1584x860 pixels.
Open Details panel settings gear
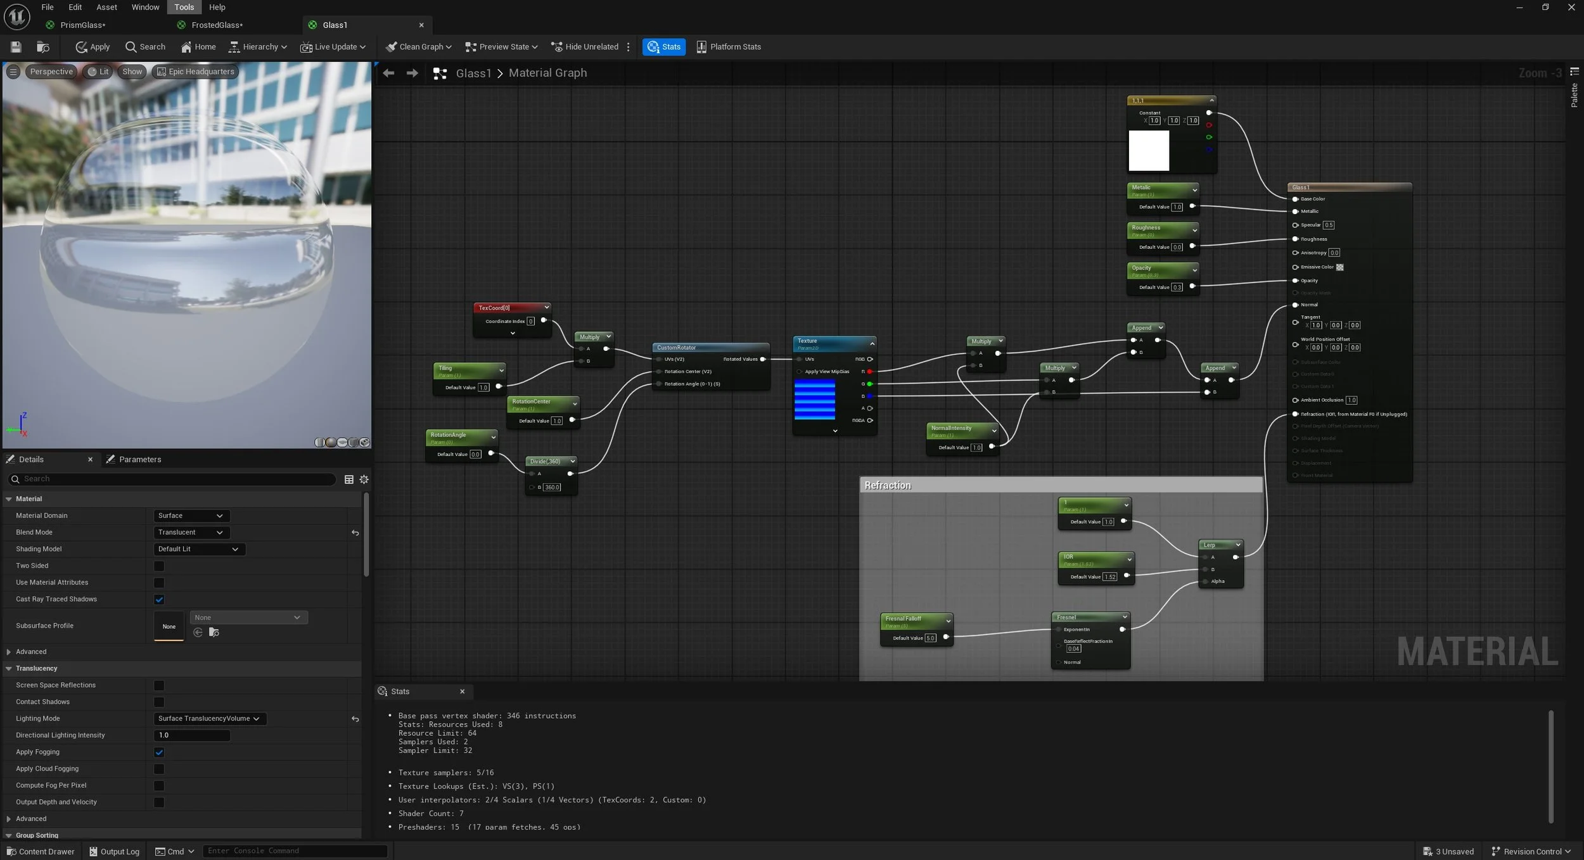[364, 479]
